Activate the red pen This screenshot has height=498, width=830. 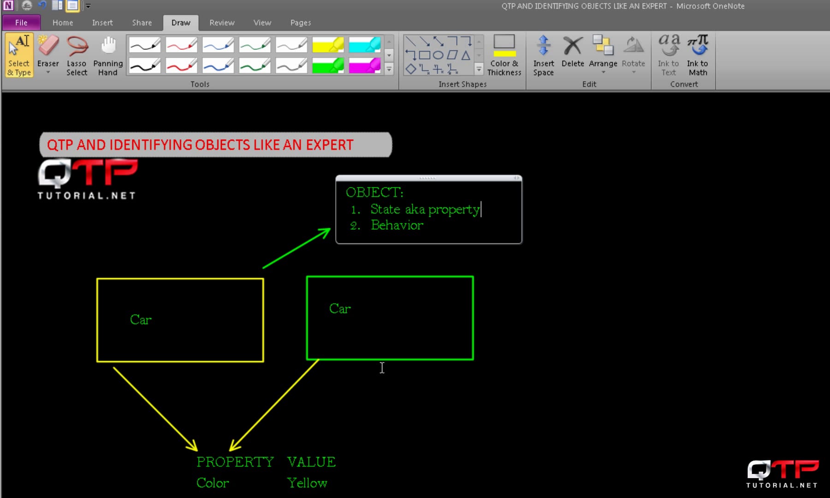[x=181, y=45]
